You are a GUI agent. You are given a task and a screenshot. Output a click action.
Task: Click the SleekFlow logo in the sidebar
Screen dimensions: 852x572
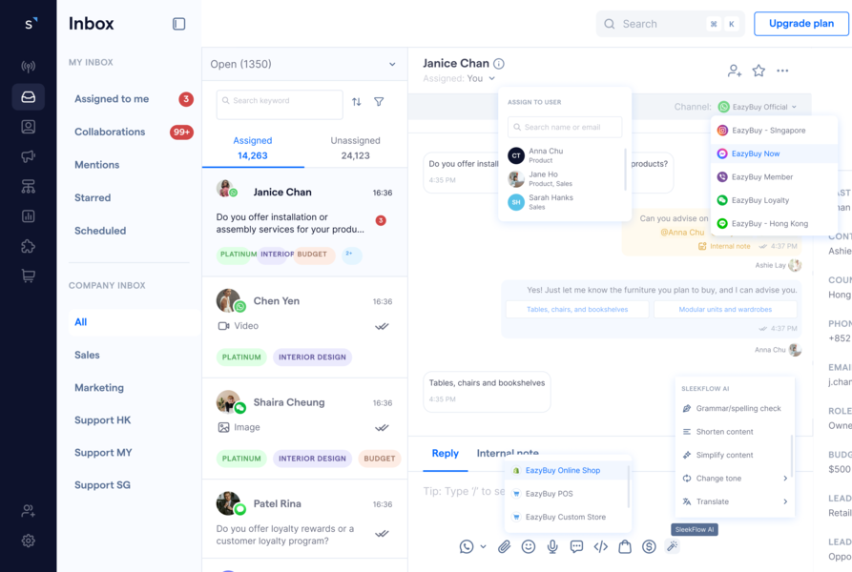click(31, 24)
